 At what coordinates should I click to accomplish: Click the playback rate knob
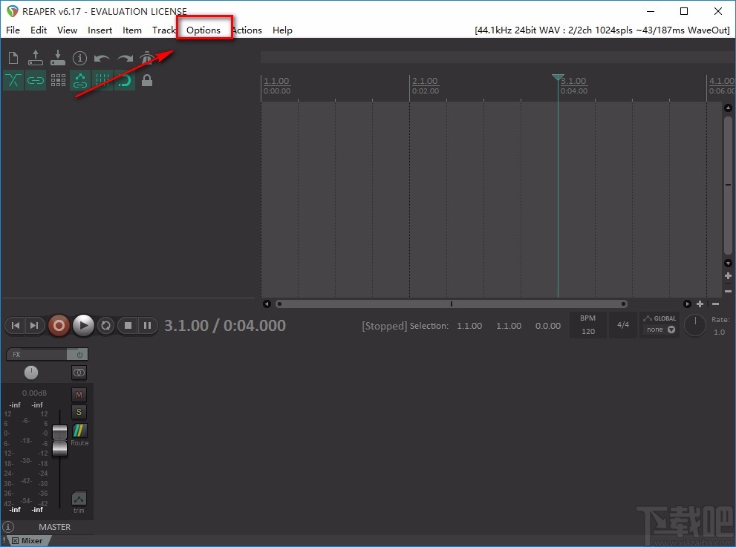(695, 325)
